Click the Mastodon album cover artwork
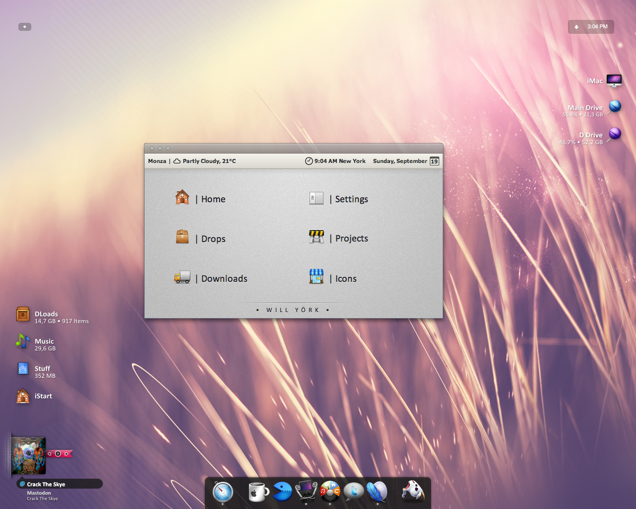The height and width of the screenshot is (509, 636). click(x=28, y=456)
